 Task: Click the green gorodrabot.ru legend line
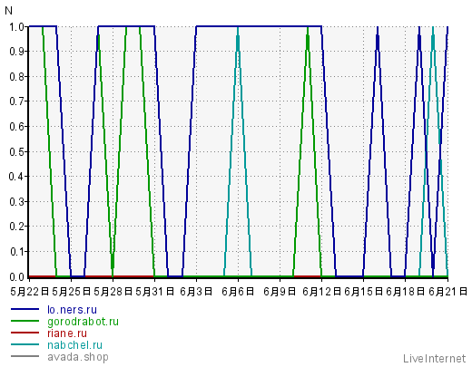pyautogui.click(x=25, y=321)
